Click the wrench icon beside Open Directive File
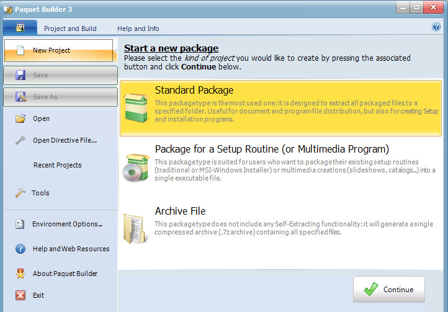448x312 pixels. pyautogui.click(x=20, y=140)
